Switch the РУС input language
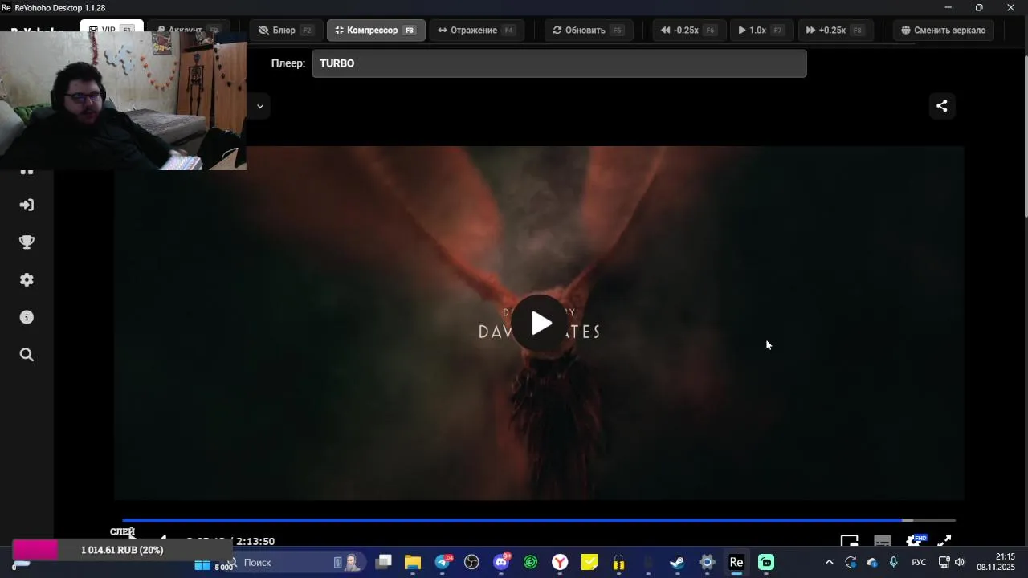1028x578 pixels. (919, 563)
